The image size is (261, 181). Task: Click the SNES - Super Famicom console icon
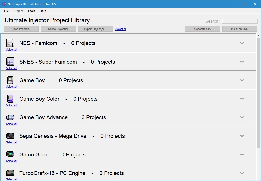pos(10,62)
